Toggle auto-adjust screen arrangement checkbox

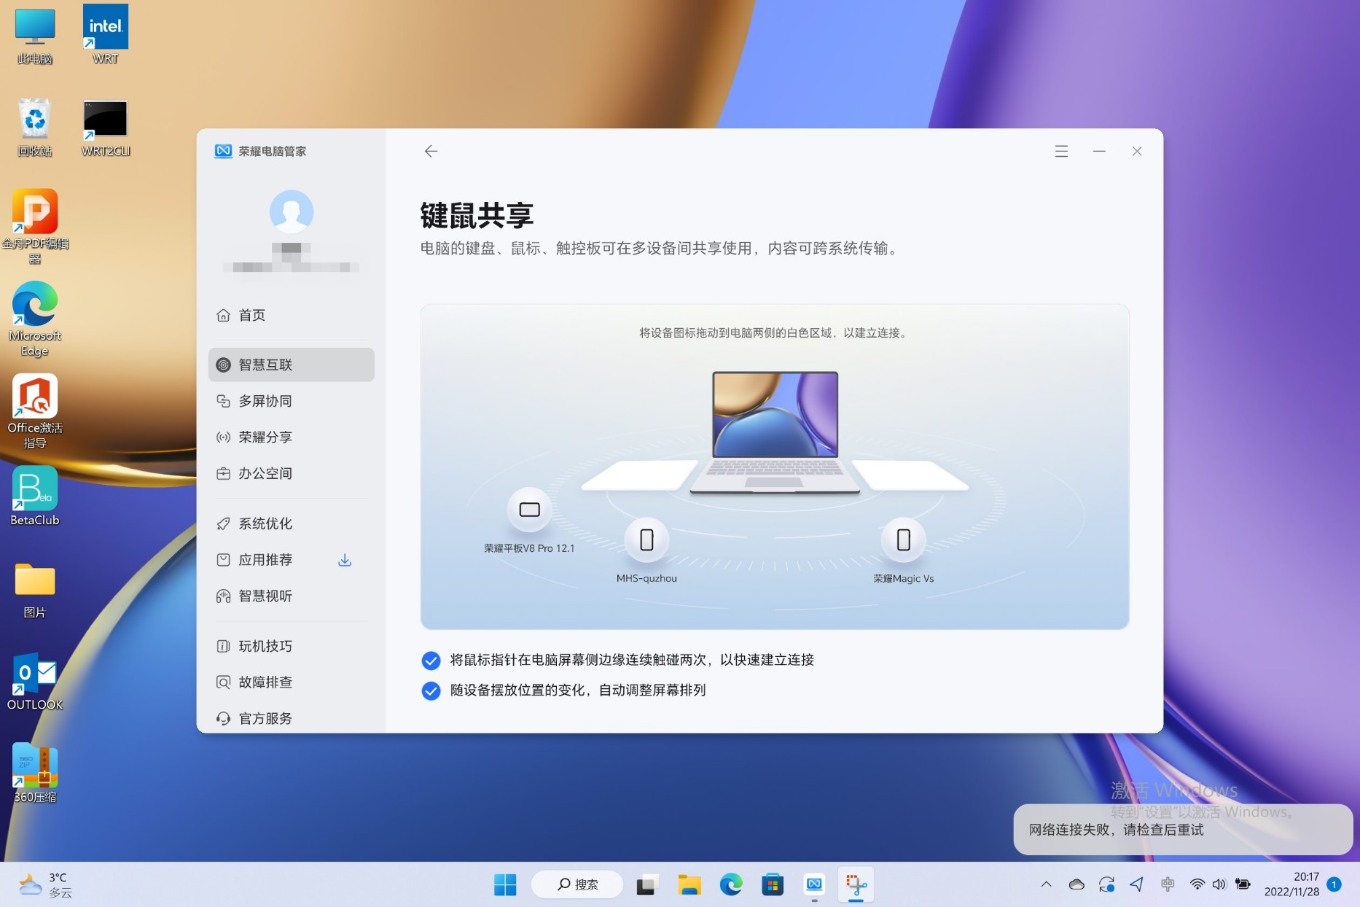tap(431, 690)
